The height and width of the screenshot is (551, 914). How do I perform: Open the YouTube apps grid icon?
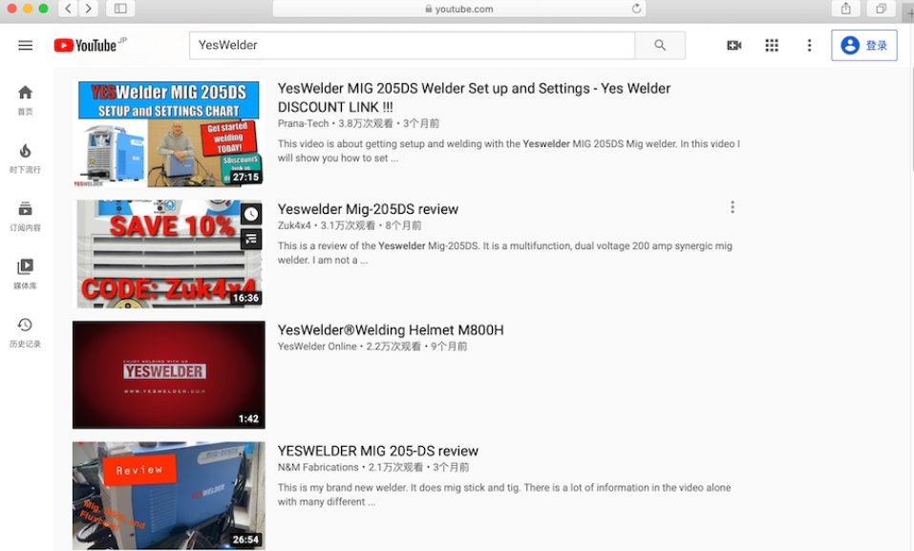point(772,45)
